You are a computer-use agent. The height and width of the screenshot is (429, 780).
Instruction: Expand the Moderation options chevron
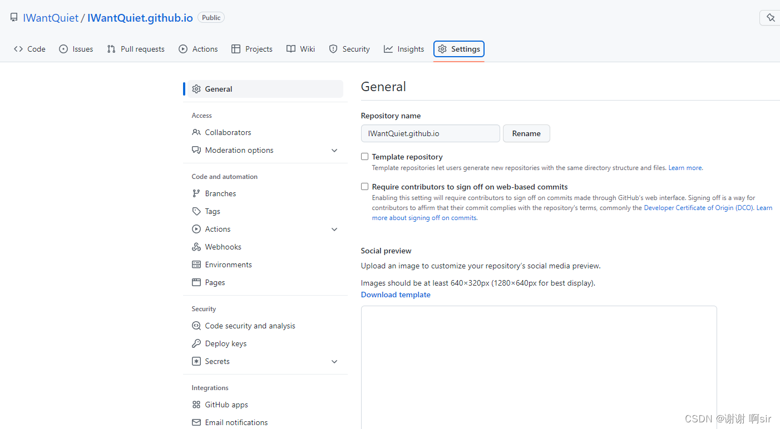(334, 150)
